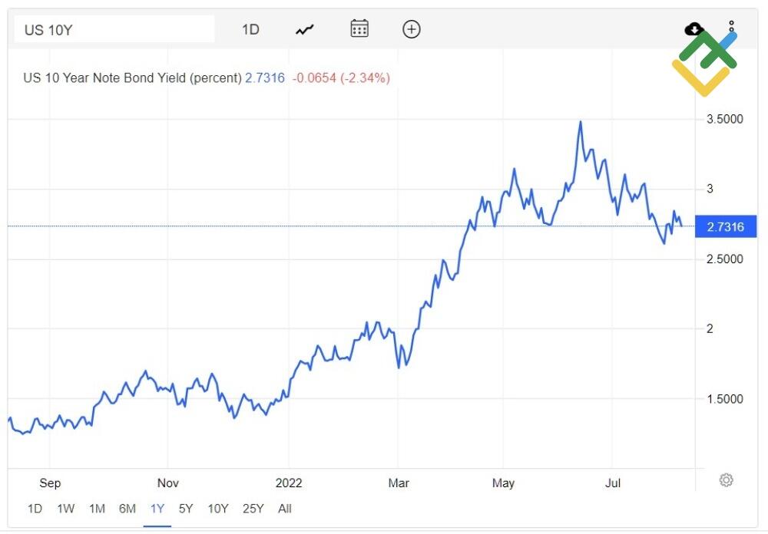Activate the 6M timeframe
The width and height of the screenshot is (768, 534).
click(127, 509)
